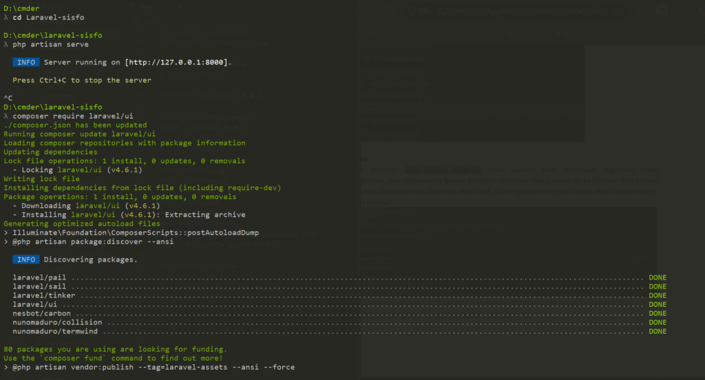
Task: Click the 'Generating optimized autoload files' line
Action: point(81,224)
